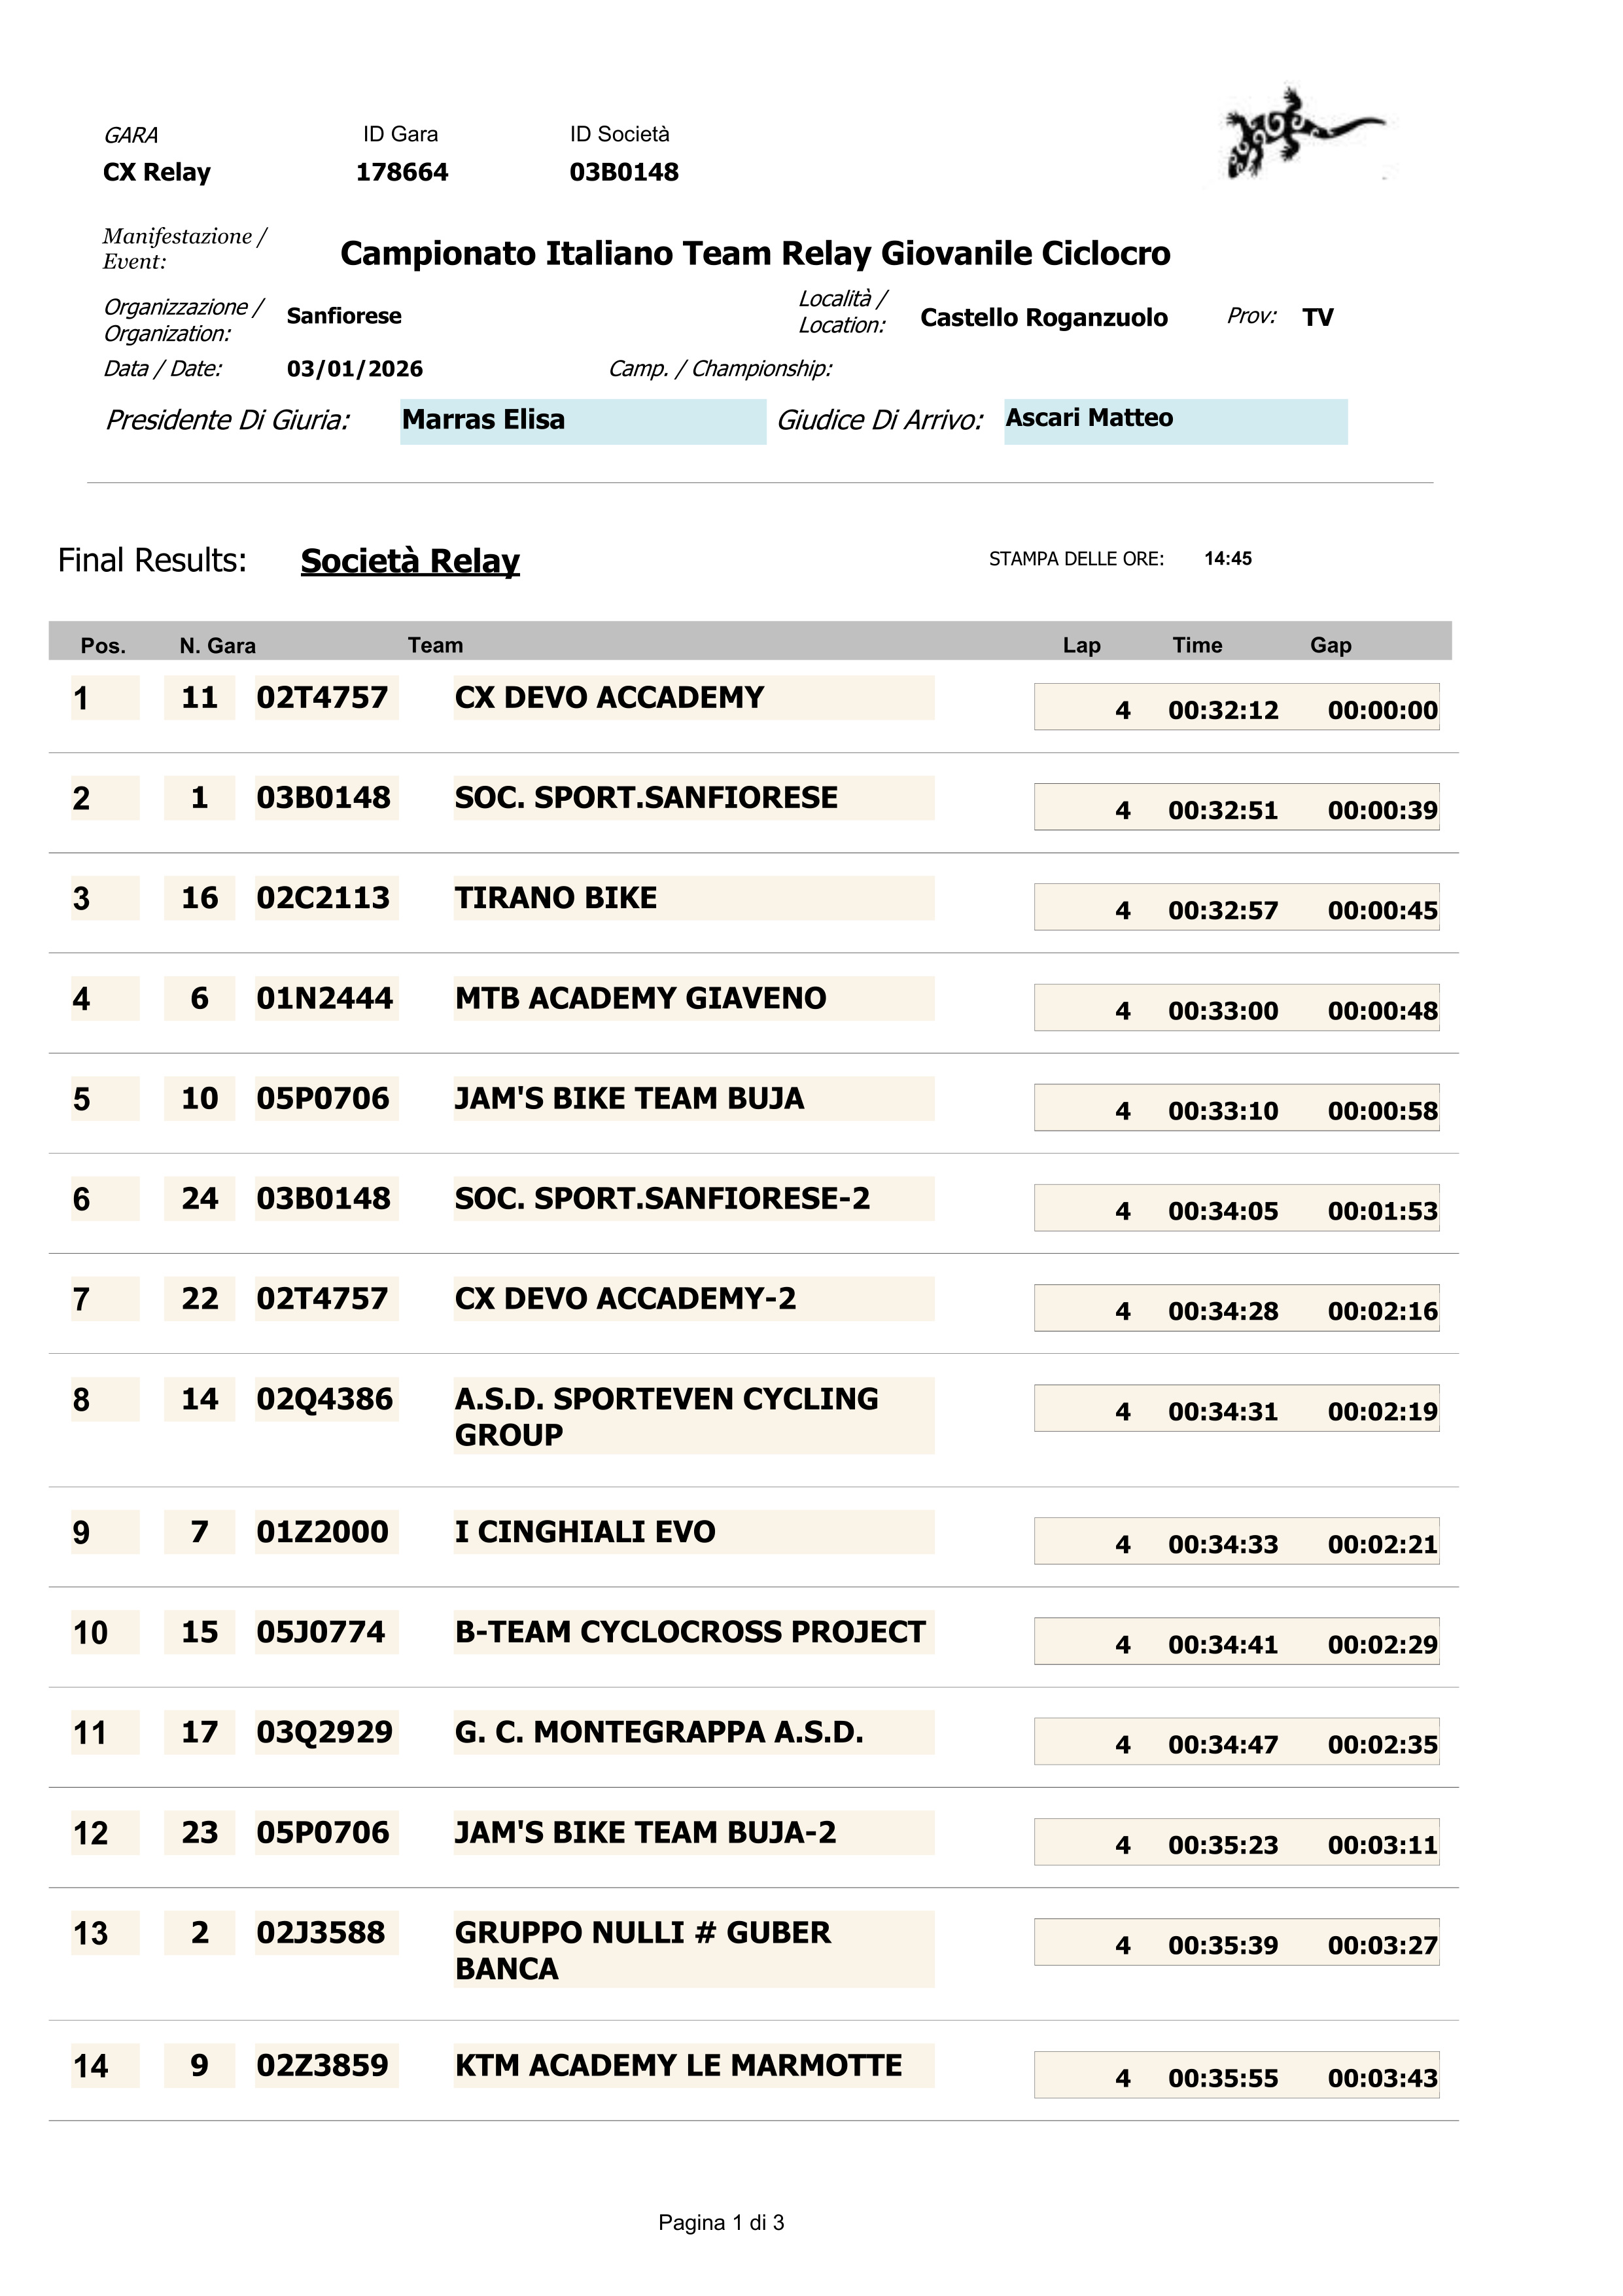
Task: Click the Ascari Matteo finish judge field
Action: (x=1175, y=420)
